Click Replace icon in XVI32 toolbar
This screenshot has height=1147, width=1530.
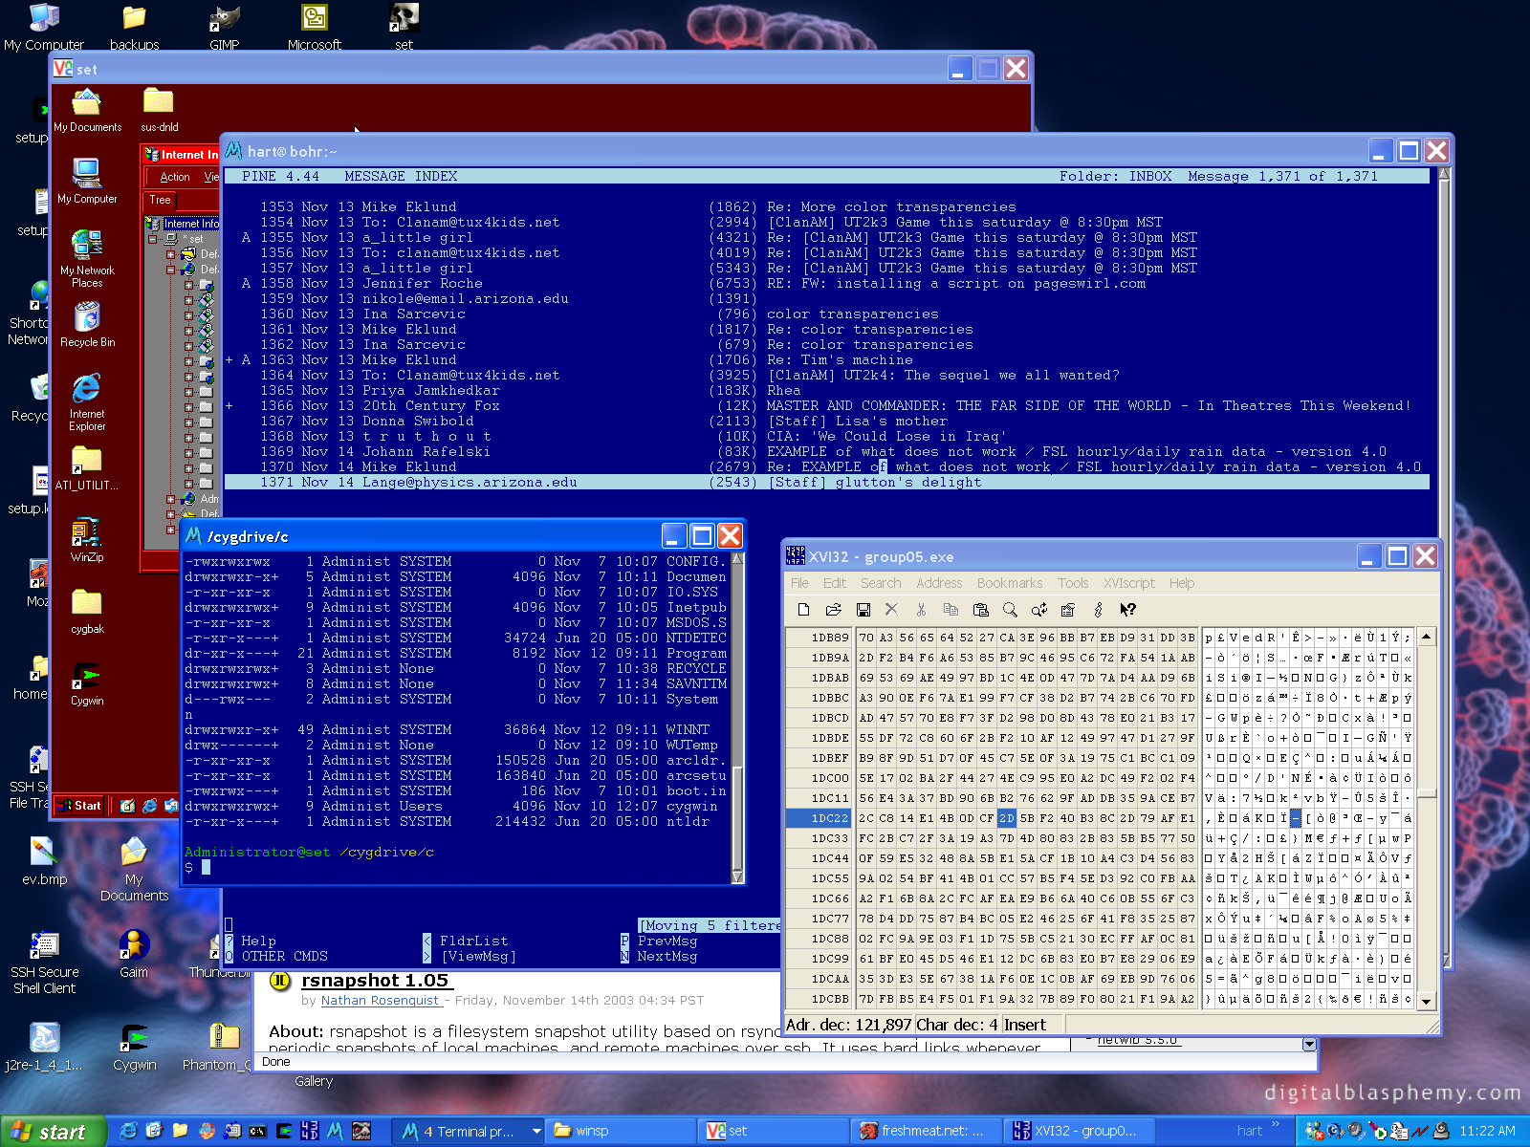[x=1039, y=610]
